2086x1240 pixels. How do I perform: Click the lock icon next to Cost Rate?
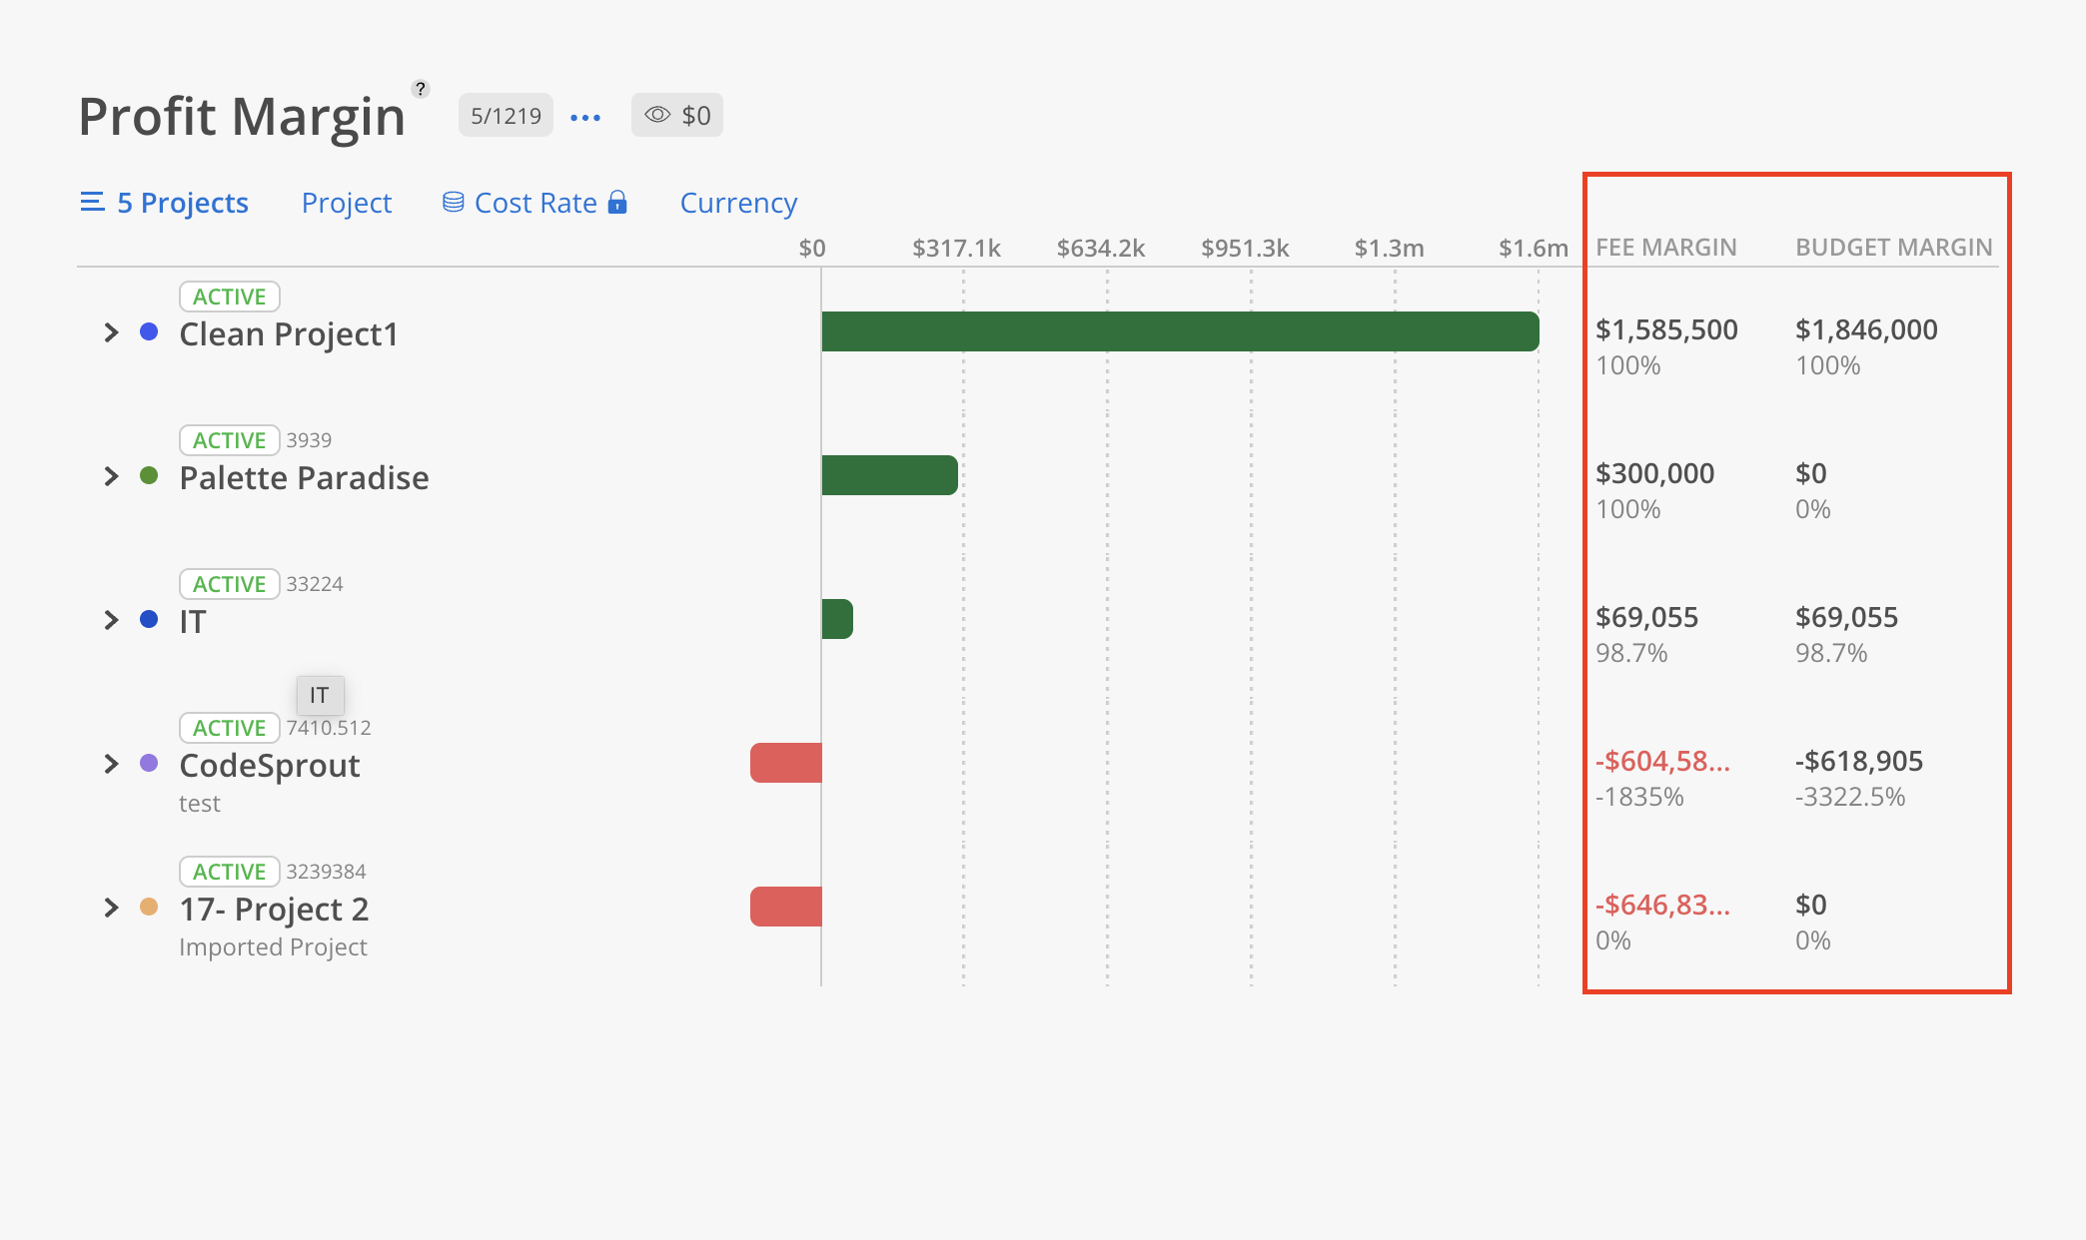617,203
